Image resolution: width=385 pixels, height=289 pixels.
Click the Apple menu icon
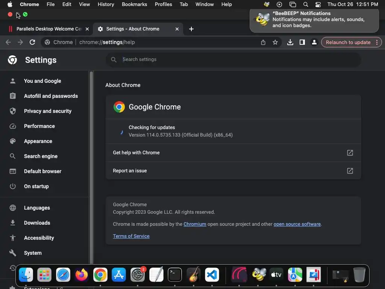(10, 4)
